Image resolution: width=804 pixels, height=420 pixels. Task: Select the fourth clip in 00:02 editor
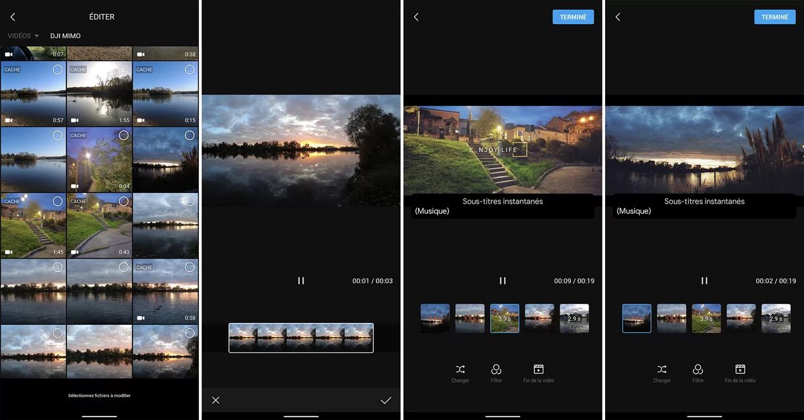point(741,318)
